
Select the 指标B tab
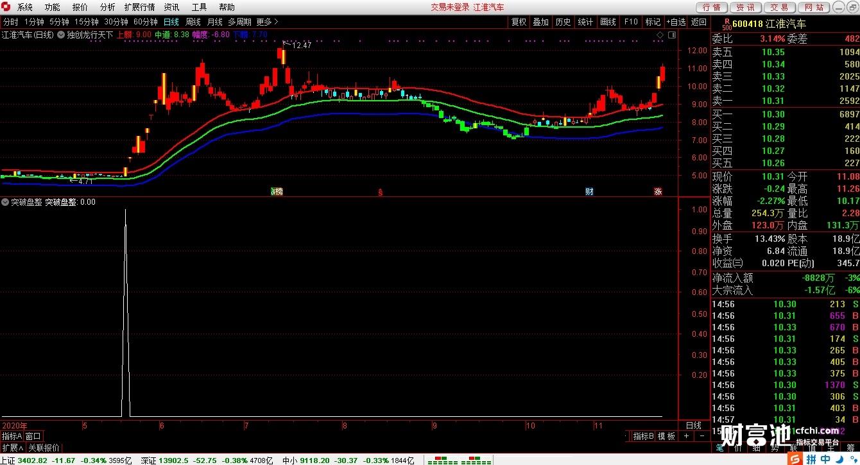coord(643,436)
